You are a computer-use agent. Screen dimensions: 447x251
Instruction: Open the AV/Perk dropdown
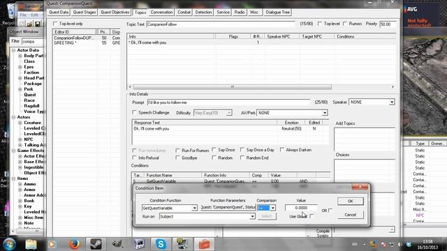point(325,113)
